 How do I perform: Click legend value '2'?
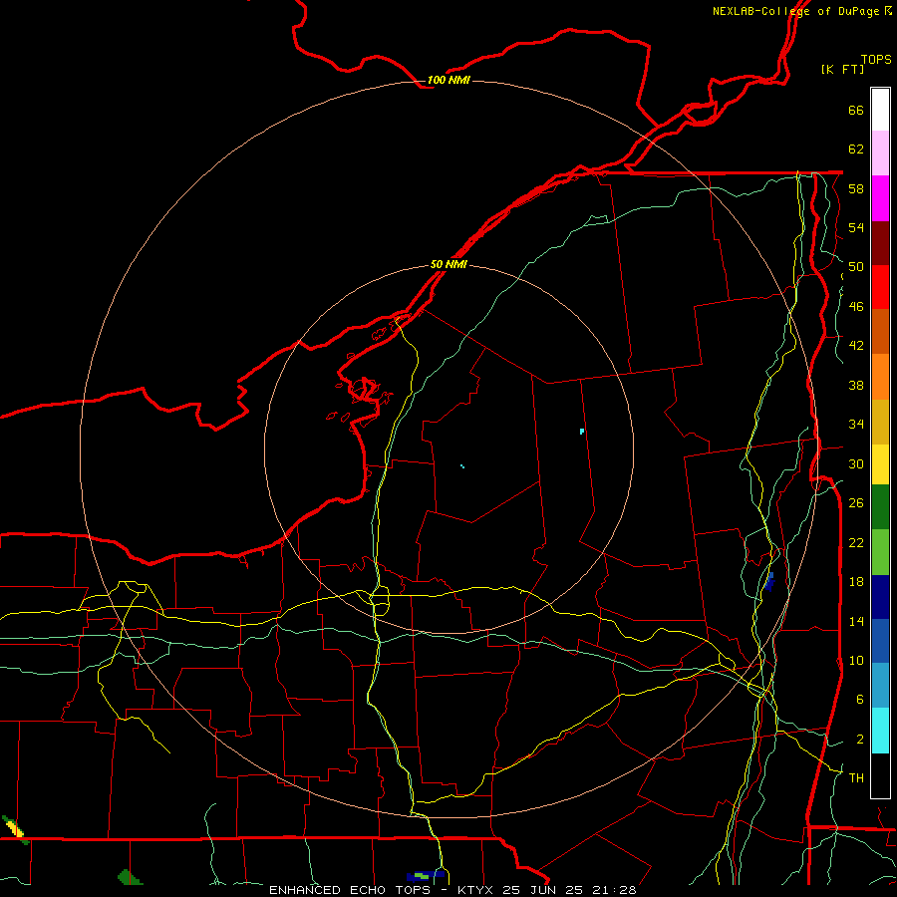[x=860, y=740]
